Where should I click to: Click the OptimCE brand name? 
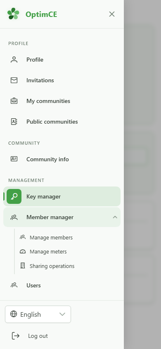(x=41, y=14)
